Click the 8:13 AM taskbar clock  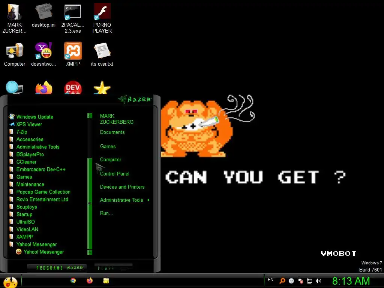(x=351, y=281)
